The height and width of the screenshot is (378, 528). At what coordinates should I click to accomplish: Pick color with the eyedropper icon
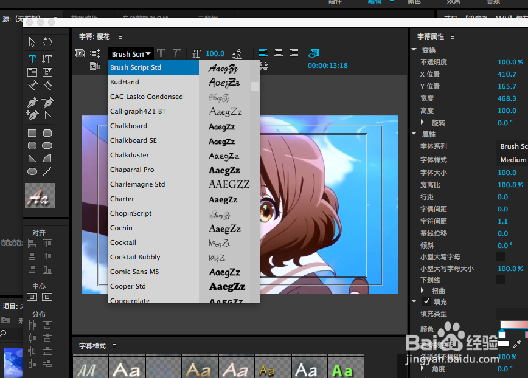pyautogui.click(x=517, y=344)
